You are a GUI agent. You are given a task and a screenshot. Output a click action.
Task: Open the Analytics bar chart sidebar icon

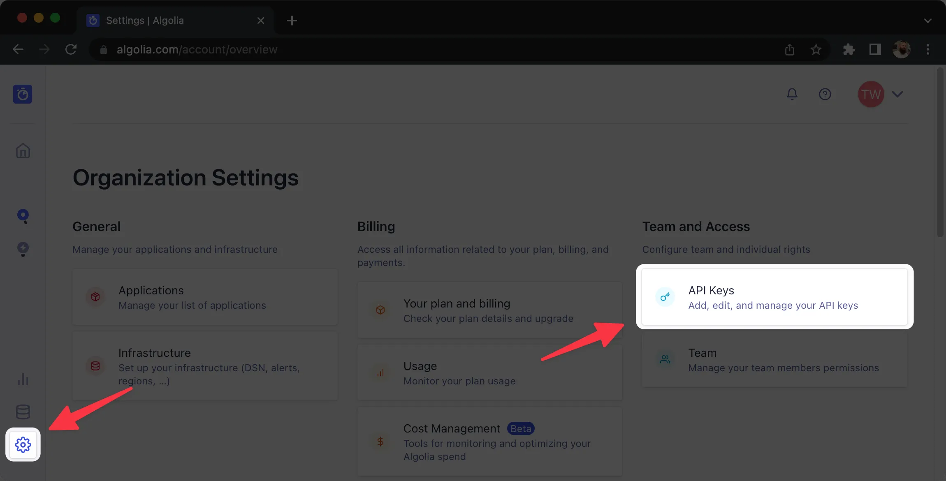(23, 379)
